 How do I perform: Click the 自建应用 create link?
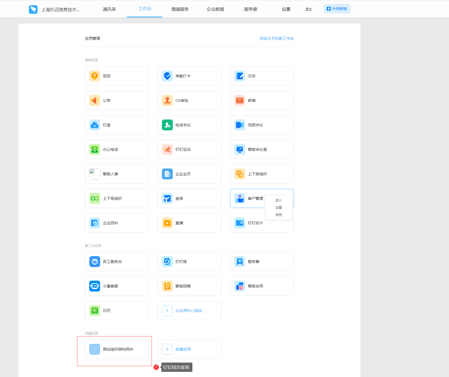click(183, 349)
